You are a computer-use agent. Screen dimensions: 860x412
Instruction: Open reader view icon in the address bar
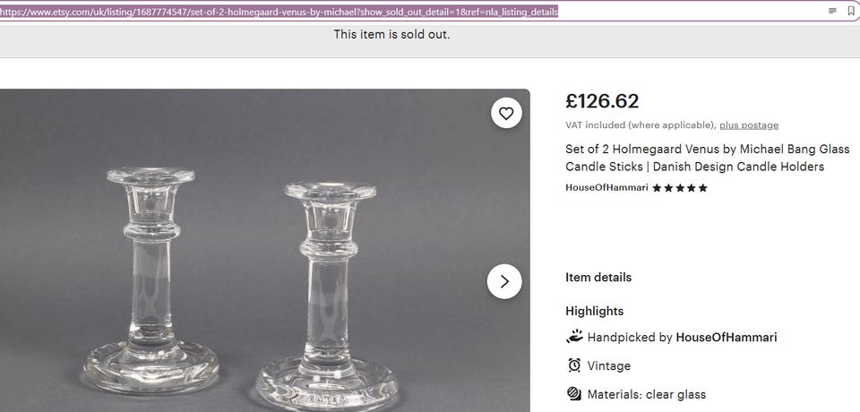pos(832,11)
